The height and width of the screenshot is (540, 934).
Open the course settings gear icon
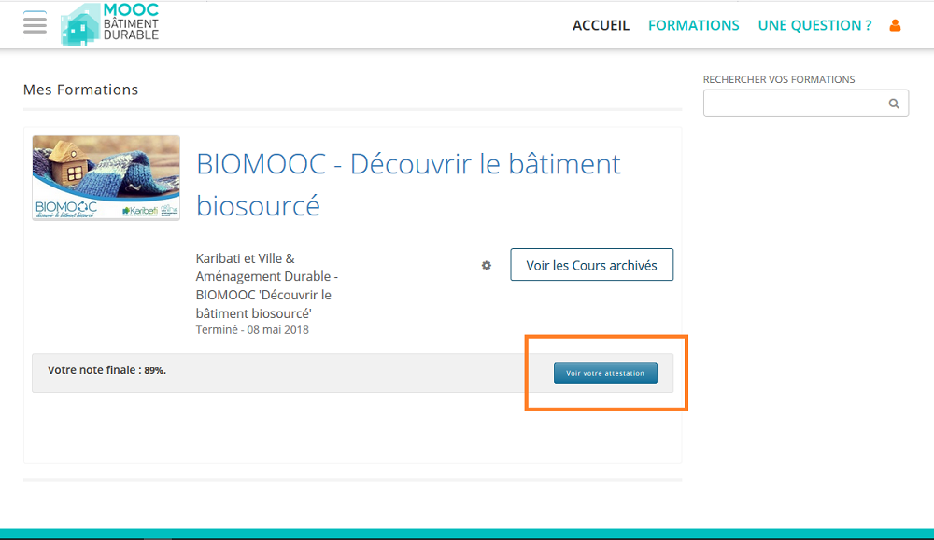coord(487,265)
